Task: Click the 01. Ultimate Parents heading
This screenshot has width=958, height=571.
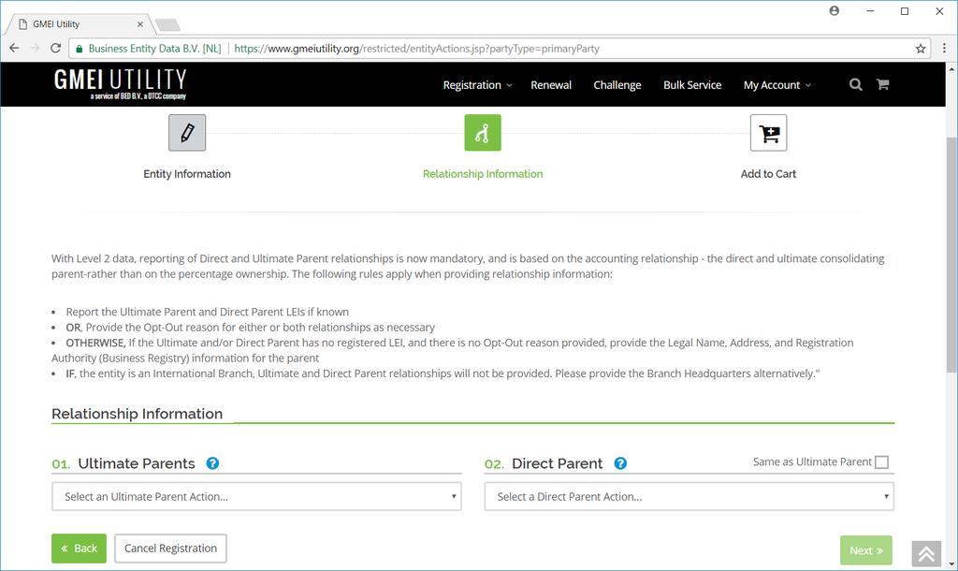Action: click(123, 463)
